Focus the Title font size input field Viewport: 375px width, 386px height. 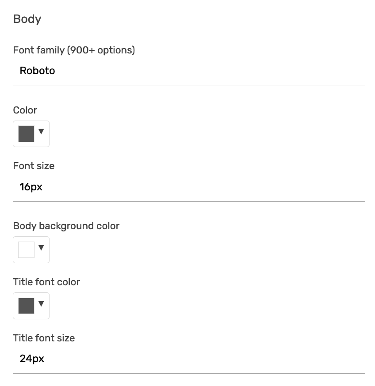click(x=189, y=359)
